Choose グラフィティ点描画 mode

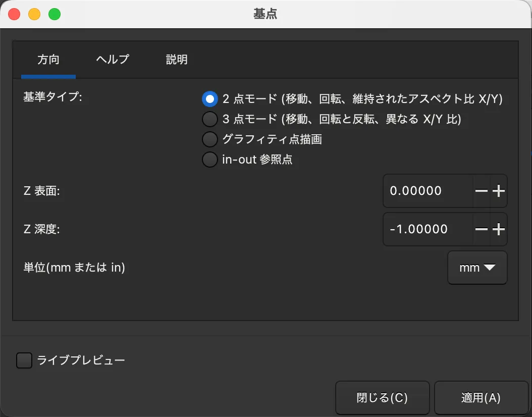[x=209, y=139]
